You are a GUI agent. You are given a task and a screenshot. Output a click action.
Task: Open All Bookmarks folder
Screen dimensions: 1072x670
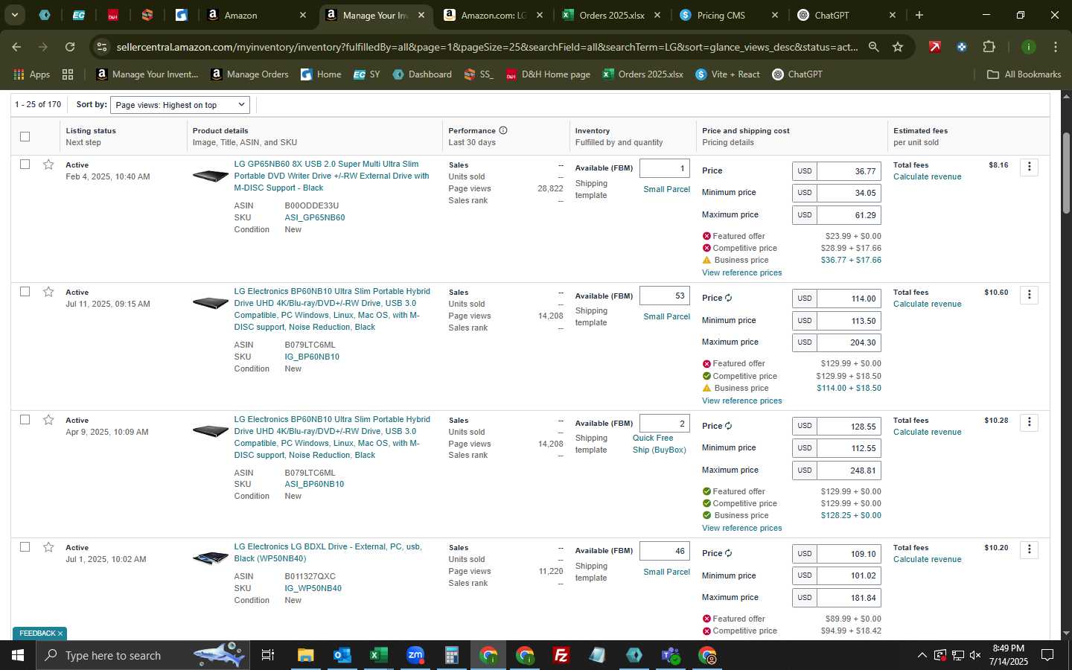point(1024,74)
